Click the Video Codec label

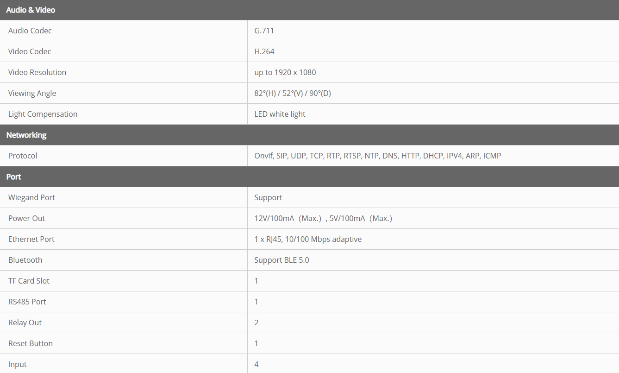click(30, 51)
